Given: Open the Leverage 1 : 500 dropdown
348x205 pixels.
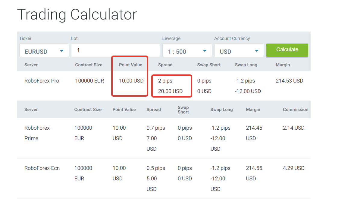Looking at the screenshot, I should [x=187, y=50].
